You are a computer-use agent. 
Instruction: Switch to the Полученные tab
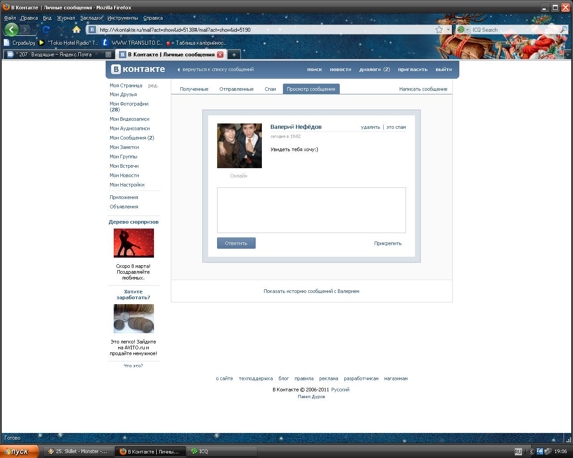pyautogui.click(x=194, y=89)
